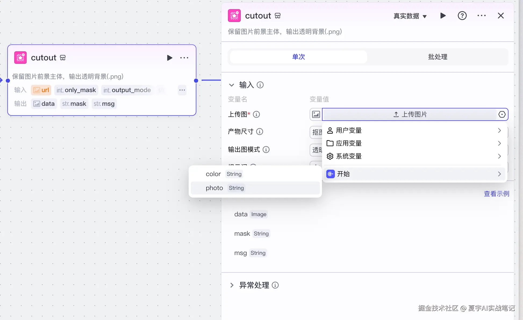Click the msg output tag on node card
This screenshot has height=320, width=523.
[104, 104]
